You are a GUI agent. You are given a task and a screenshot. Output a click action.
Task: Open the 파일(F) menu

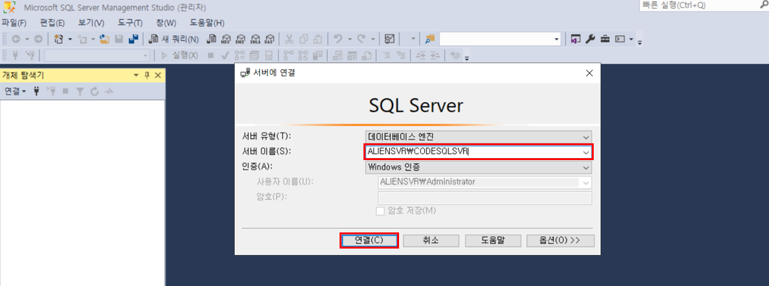(14, 23)
